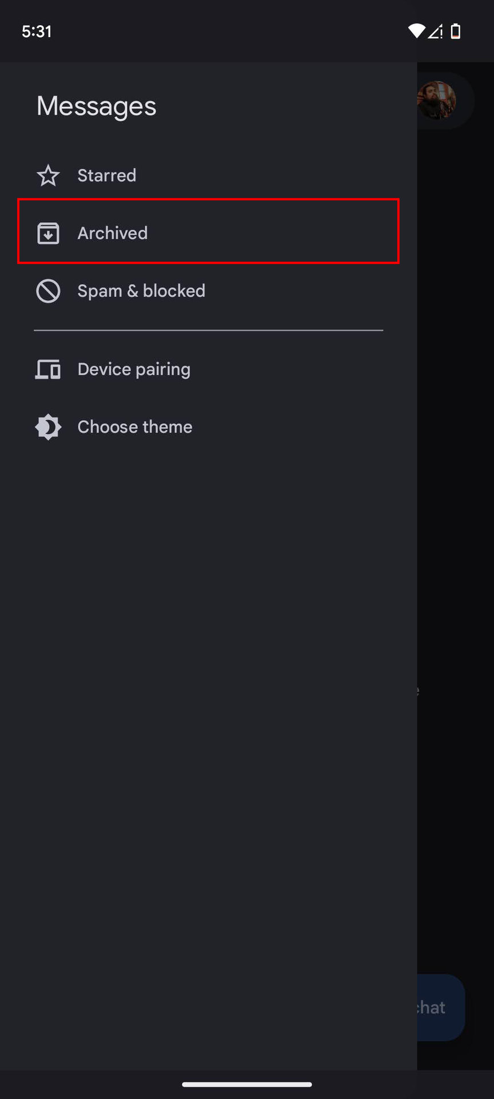
Task: Tap the battery status icon
Action: (456, 31)
